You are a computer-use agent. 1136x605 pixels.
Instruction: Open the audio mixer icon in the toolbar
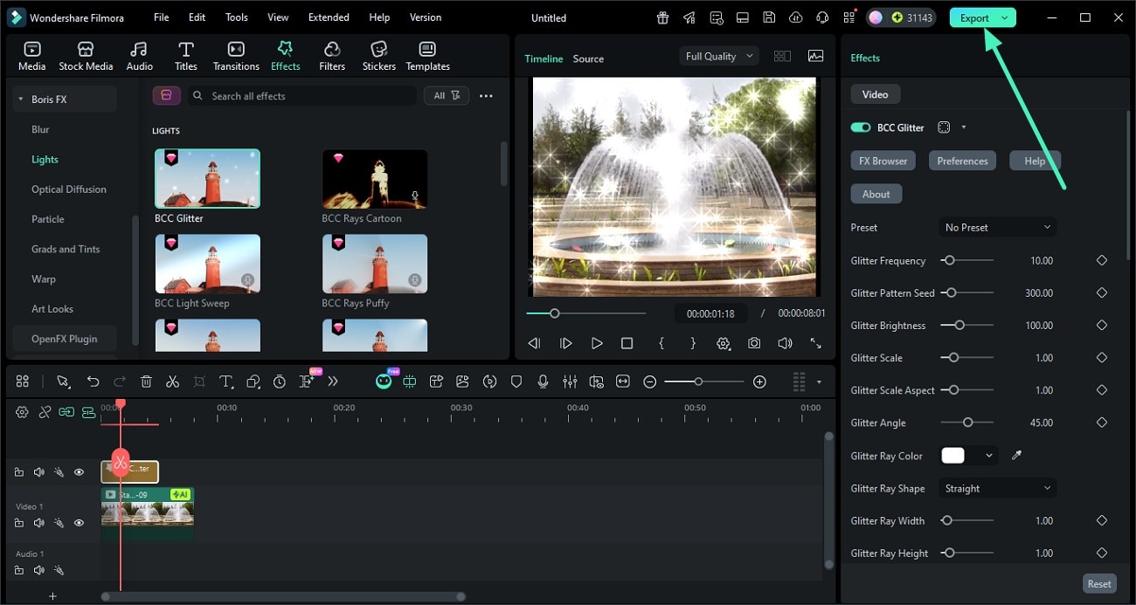click(x=570, y=382)
